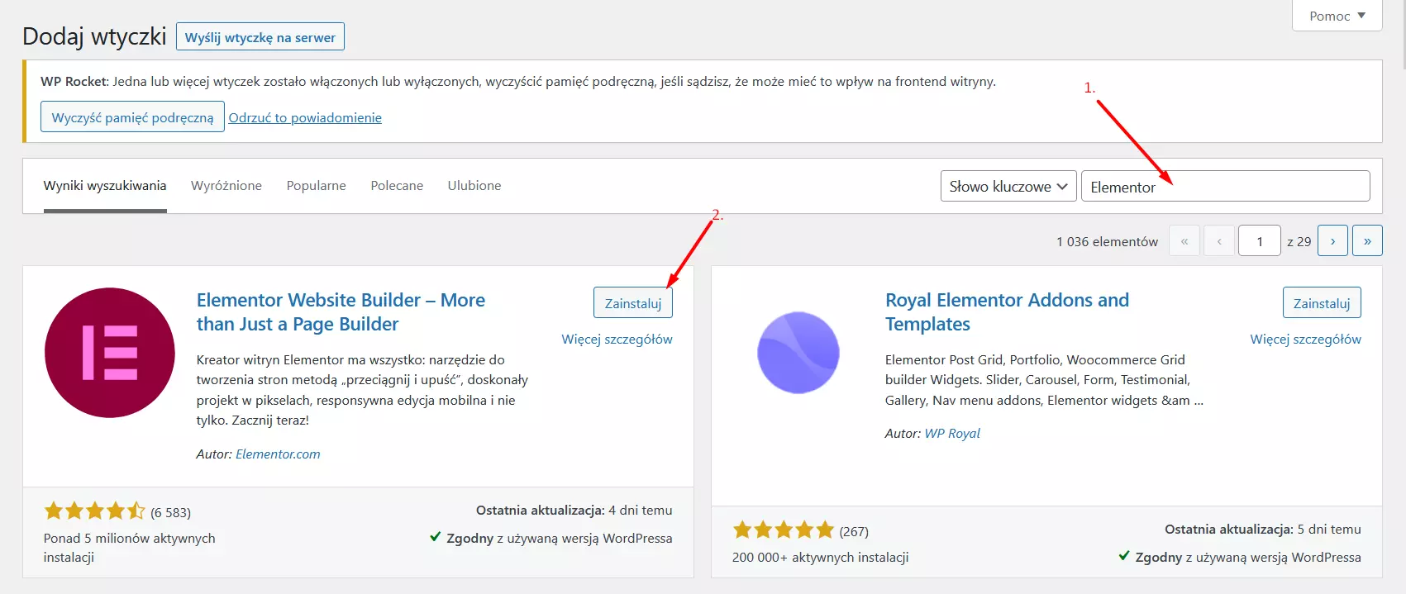
Task: Click the disabled previous page button
Action: coord(1219,241)
